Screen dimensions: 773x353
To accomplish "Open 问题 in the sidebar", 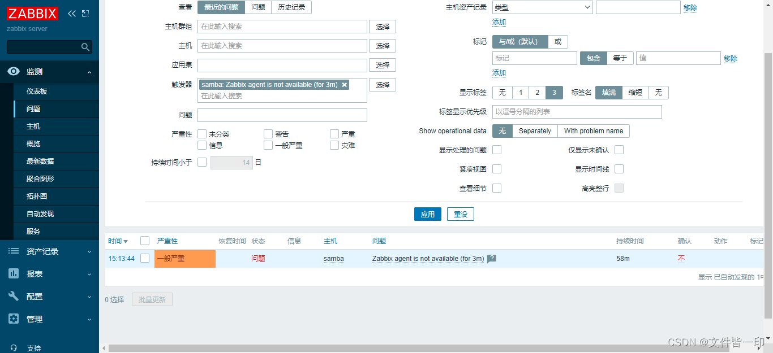I will (33, 109).
